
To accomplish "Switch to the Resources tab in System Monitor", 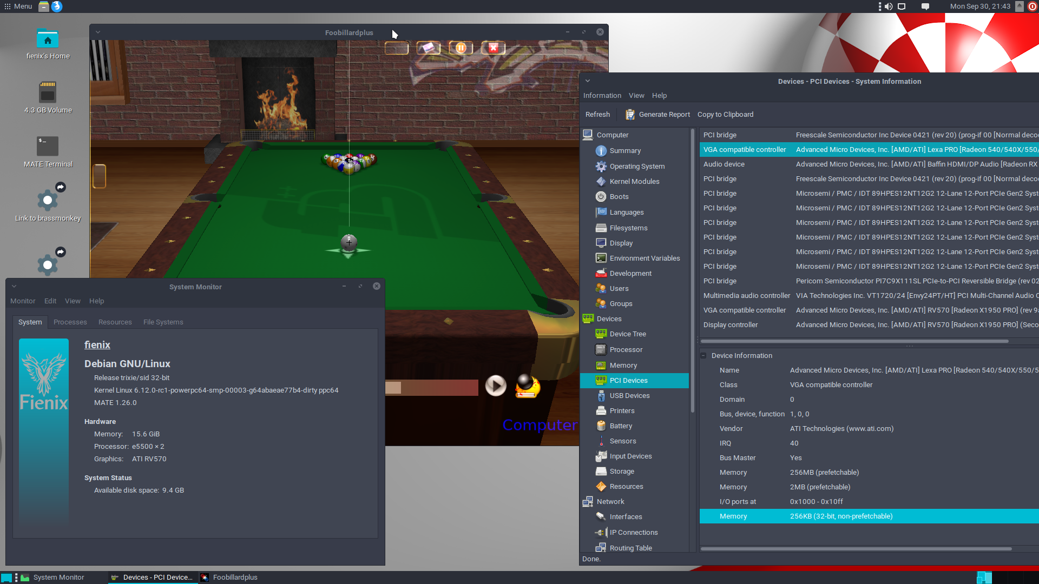I will [115, 322].
